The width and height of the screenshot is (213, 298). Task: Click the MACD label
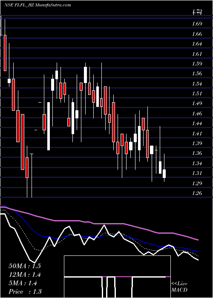[x=179, y=290]
